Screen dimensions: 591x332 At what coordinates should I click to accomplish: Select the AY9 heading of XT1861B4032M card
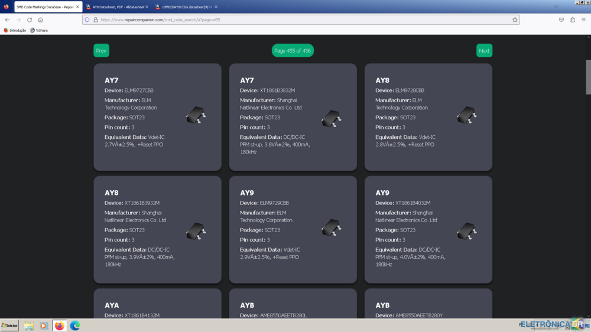(x=382, y=193)
